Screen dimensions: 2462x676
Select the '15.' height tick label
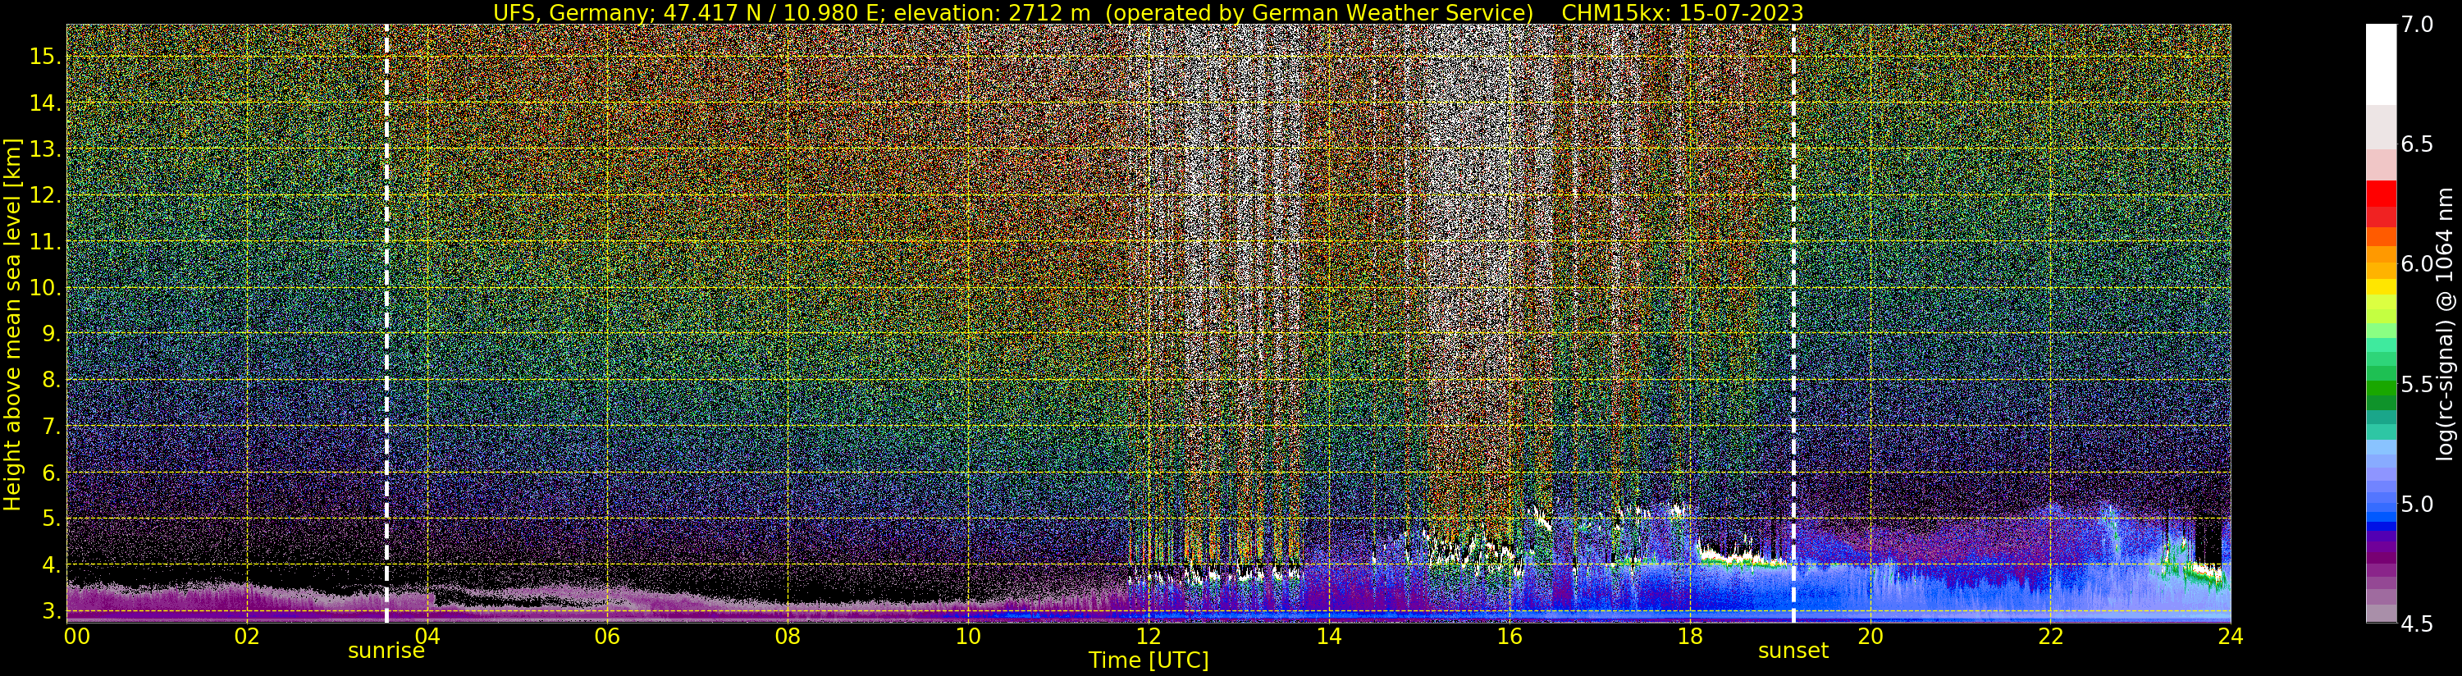pyautogui.click(x=45, y=57)
